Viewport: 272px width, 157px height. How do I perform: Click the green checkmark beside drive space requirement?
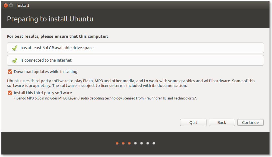15,48
